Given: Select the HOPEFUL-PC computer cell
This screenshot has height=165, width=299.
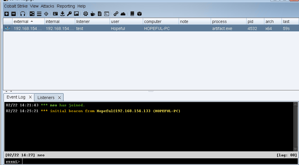Looking at the screenshot, I should 161,28.
